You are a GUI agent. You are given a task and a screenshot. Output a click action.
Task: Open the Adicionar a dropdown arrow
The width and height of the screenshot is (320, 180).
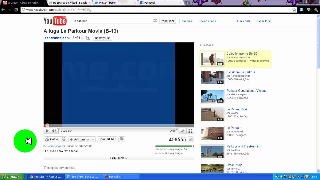tap(93, 139)
